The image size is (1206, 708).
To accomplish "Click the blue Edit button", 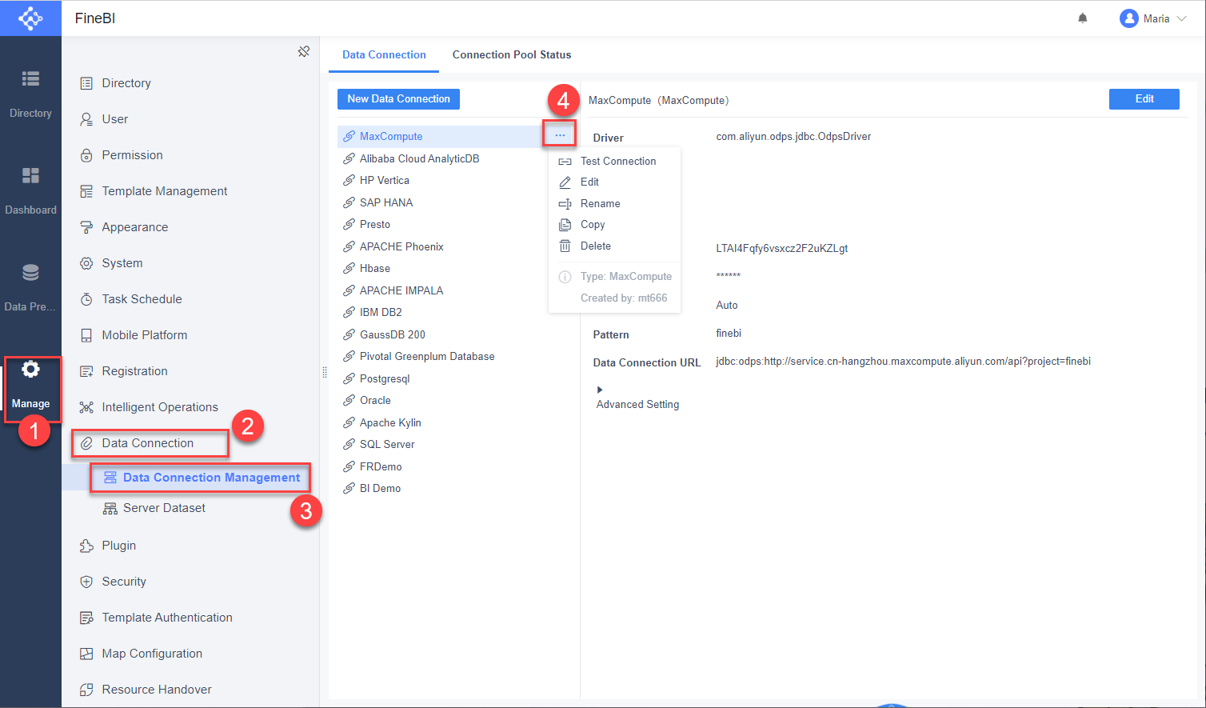I will [x=1144, y=99].
